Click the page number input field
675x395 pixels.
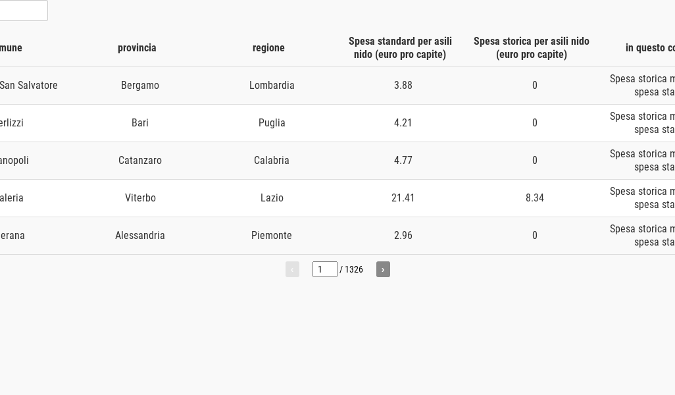[324, 269]
